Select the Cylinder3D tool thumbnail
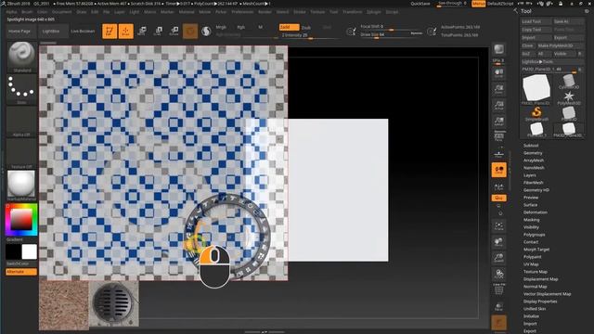The image size is (594, 334). tap(569, 82)
